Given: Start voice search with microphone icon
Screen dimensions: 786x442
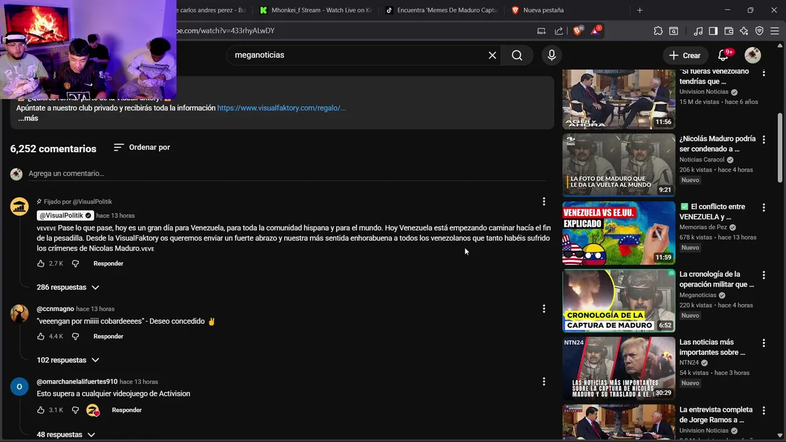Looking at the screenshot, I should pyautogui.click(x=551, y=55).
